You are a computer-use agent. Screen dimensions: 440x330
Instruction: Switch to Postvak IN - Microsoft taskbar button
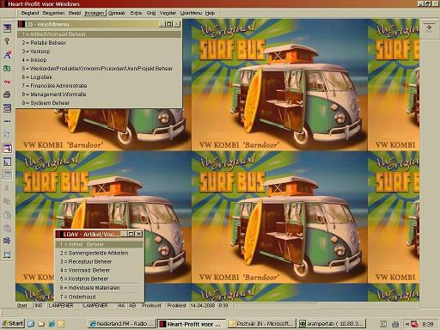click(x=262, y=324)
